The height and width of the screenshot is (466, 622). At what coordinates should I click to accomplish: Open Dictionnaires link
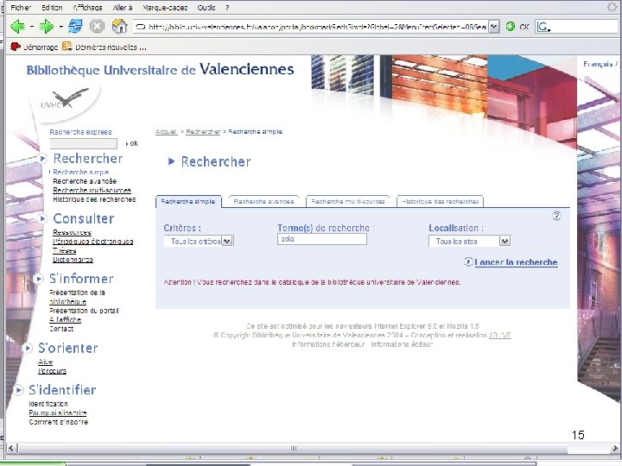click(73, 260)
